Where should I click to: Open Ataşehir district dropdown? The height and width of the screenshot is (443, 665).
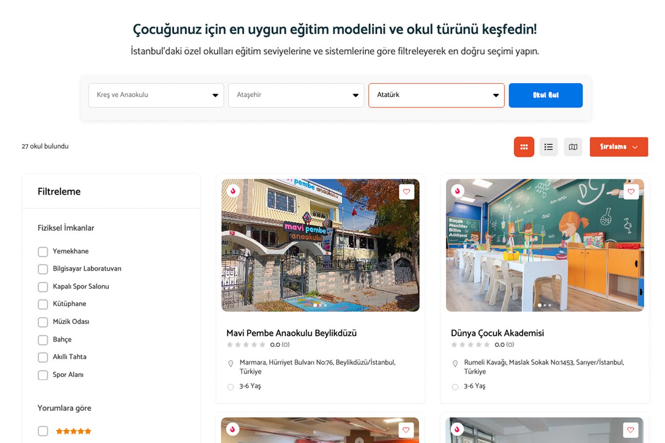[296, 95]
